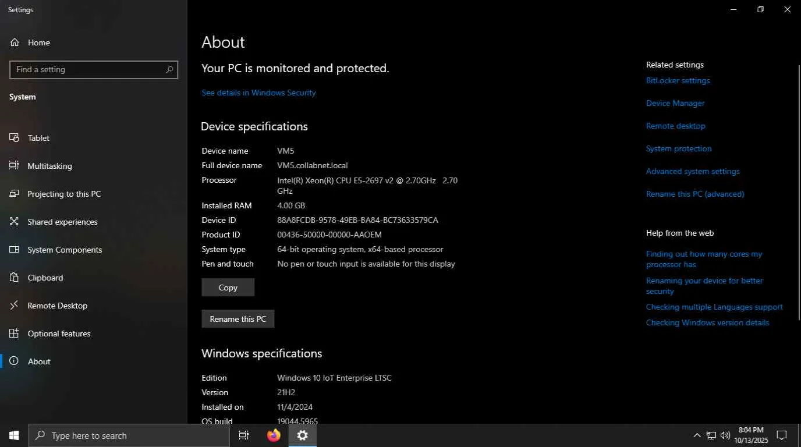Viewport: 801px width, 447px height.
Task: Click the Settings gear taskbar icon
Action: click(x=303, y=435)
